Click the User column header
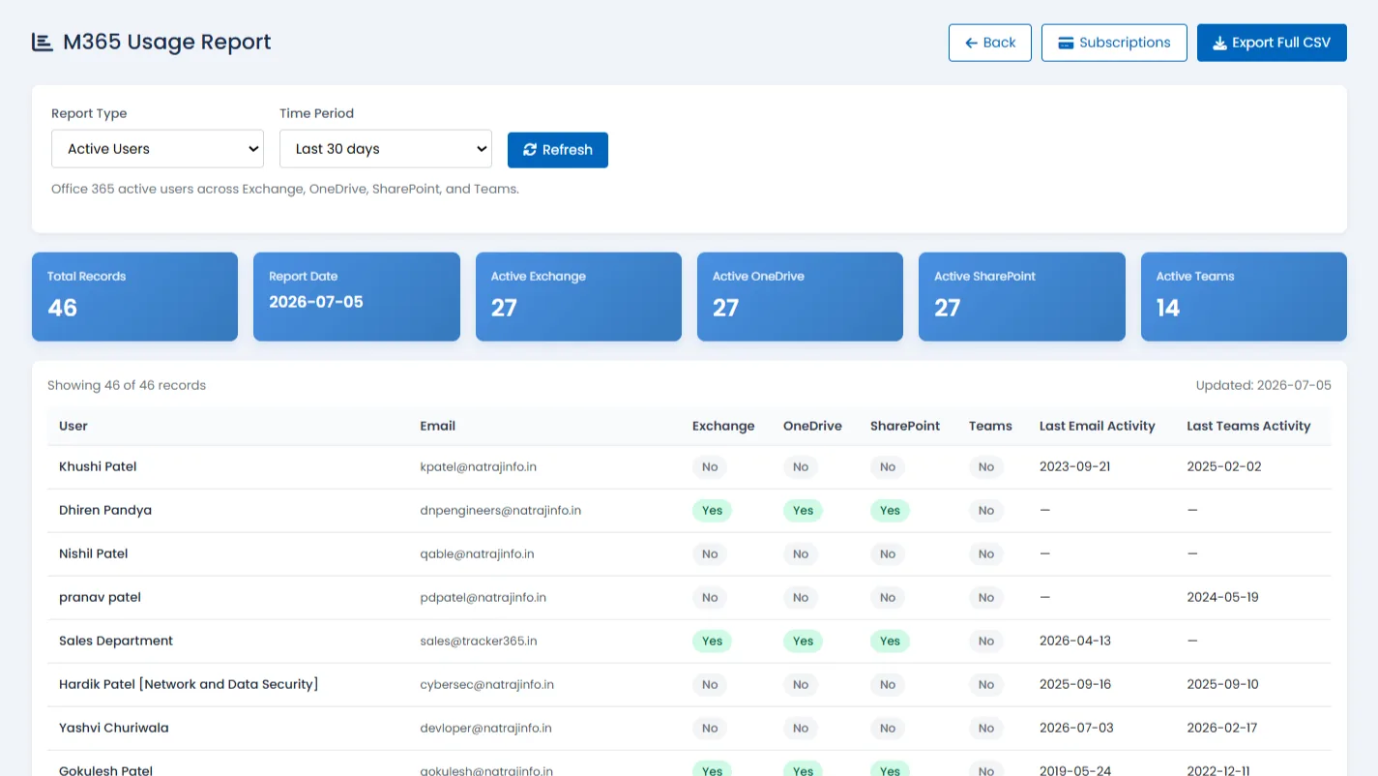The height and width of the screenshot is (776, 1378). pyautogui.click(x=73, y=426)
